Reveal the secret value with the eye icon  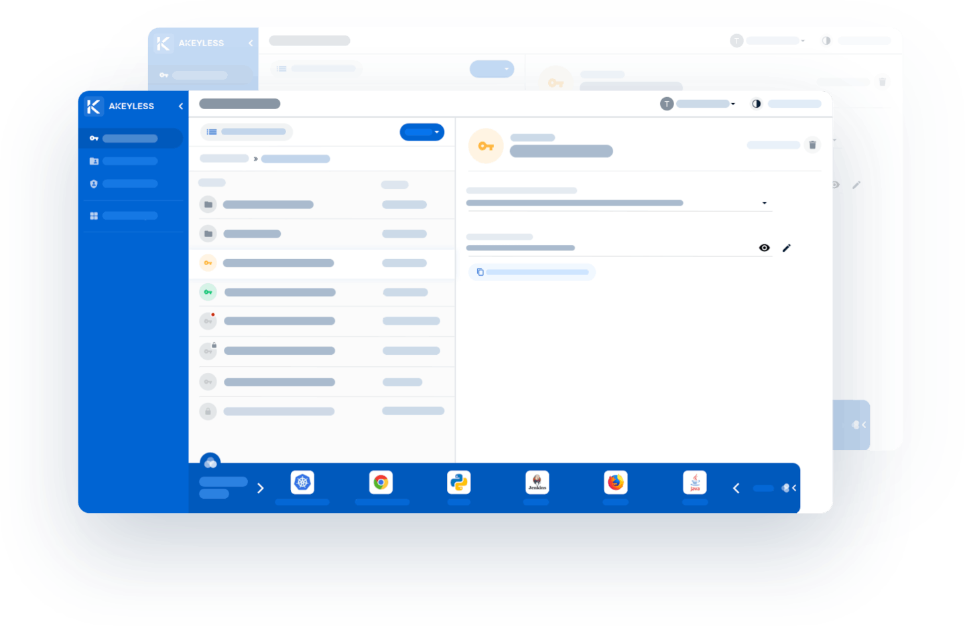click(765, 248)
